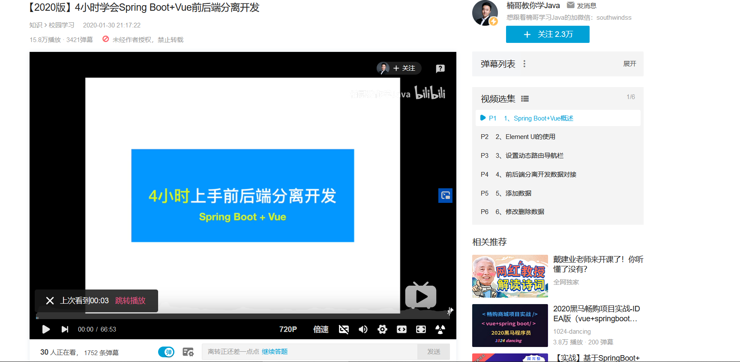Viewport: 740px width, 362px height.
Task: Open the 全网独家 uploader link
Action: coord(566,282)
